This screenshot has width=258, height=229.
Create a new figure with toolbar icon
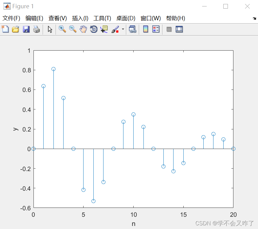(5, 29)
